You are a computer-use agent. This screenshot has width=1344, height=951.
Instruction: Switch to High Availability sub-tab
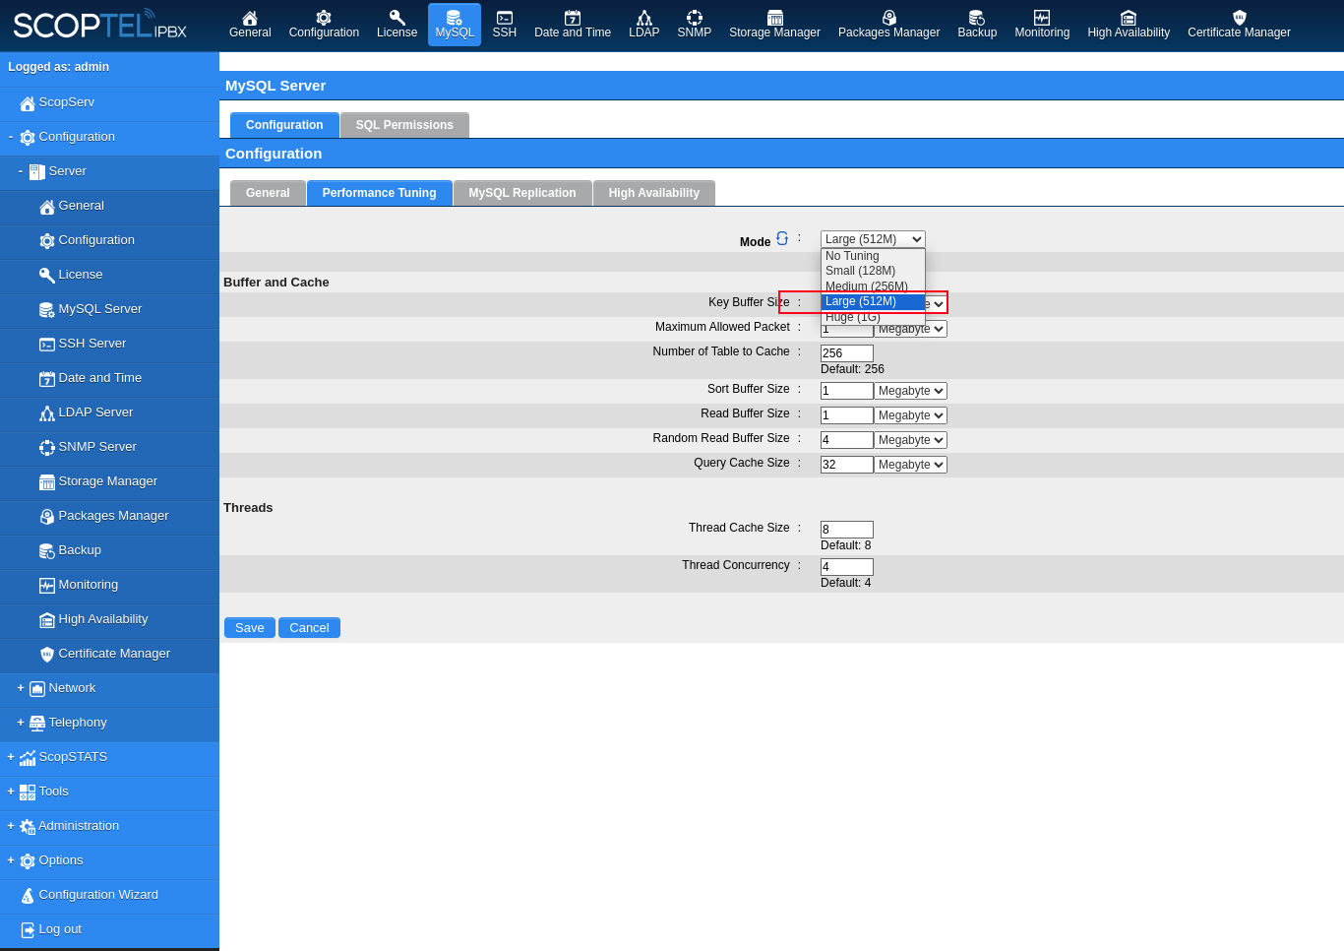pos(654,193)
